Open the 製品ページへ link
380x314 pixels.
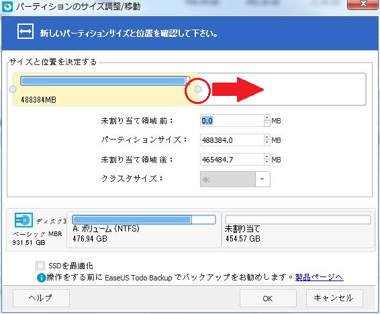(319, 277)
